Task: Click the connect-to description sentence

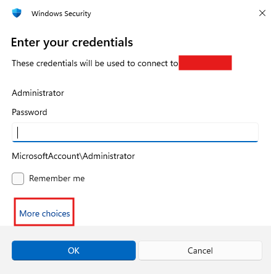Action: [x=95, y=63]
